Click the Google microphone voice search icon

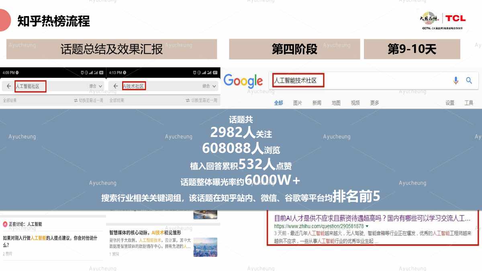455,81
